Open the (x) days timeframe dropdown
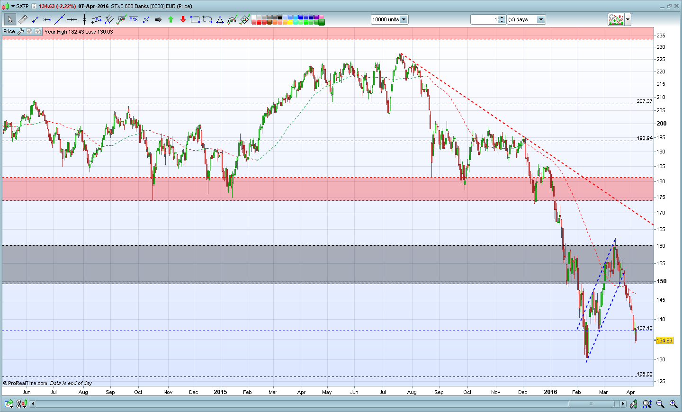 pyautogui.click(x=541, y=19)
